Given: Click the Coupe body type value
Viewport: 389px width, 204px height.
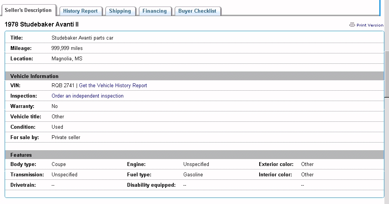Looking at the screenshot, I should [x=59, y=164].
